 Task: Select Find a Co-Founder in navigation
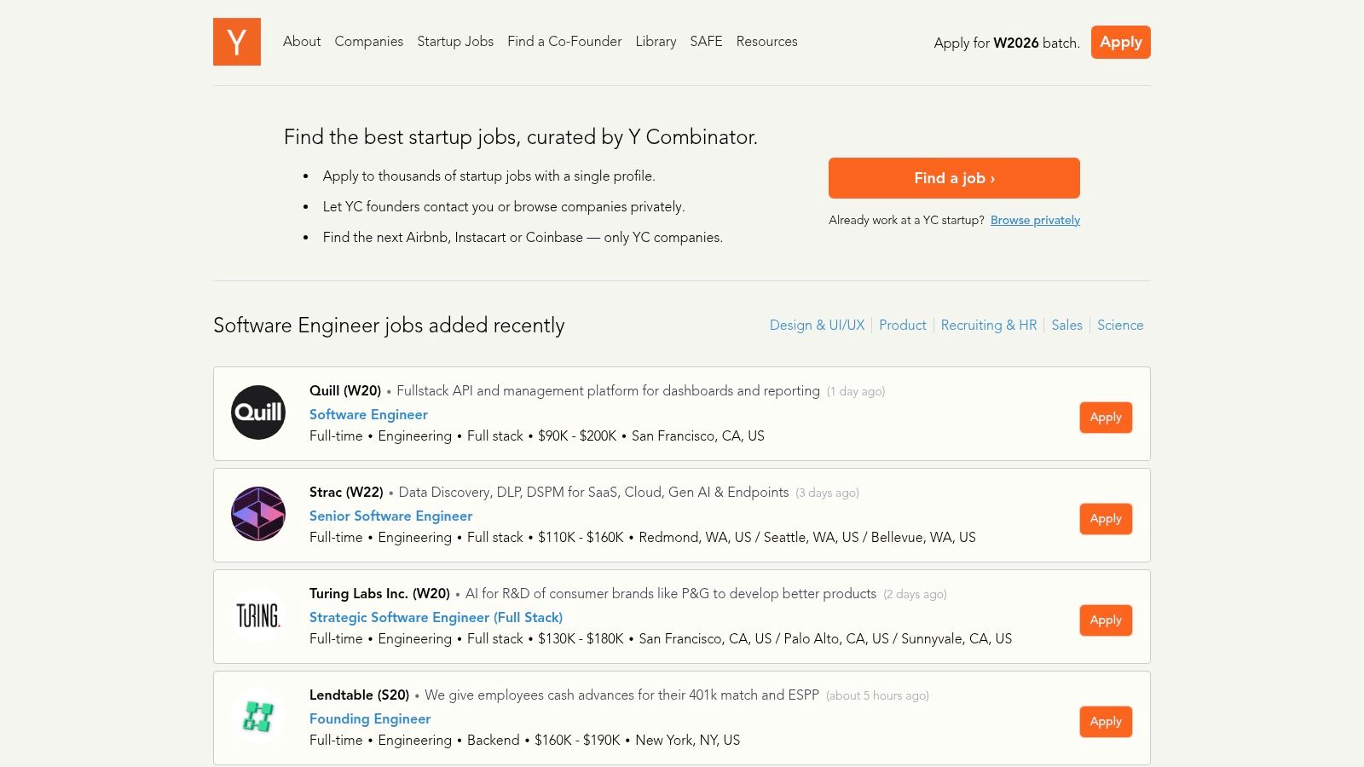(x=564, y=41)
